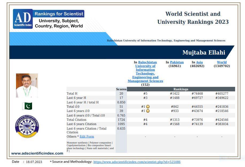The height and width of the screenshot is (167, 245).
Task: Click the Total i10 row label
Action: (x=73, y=107)
